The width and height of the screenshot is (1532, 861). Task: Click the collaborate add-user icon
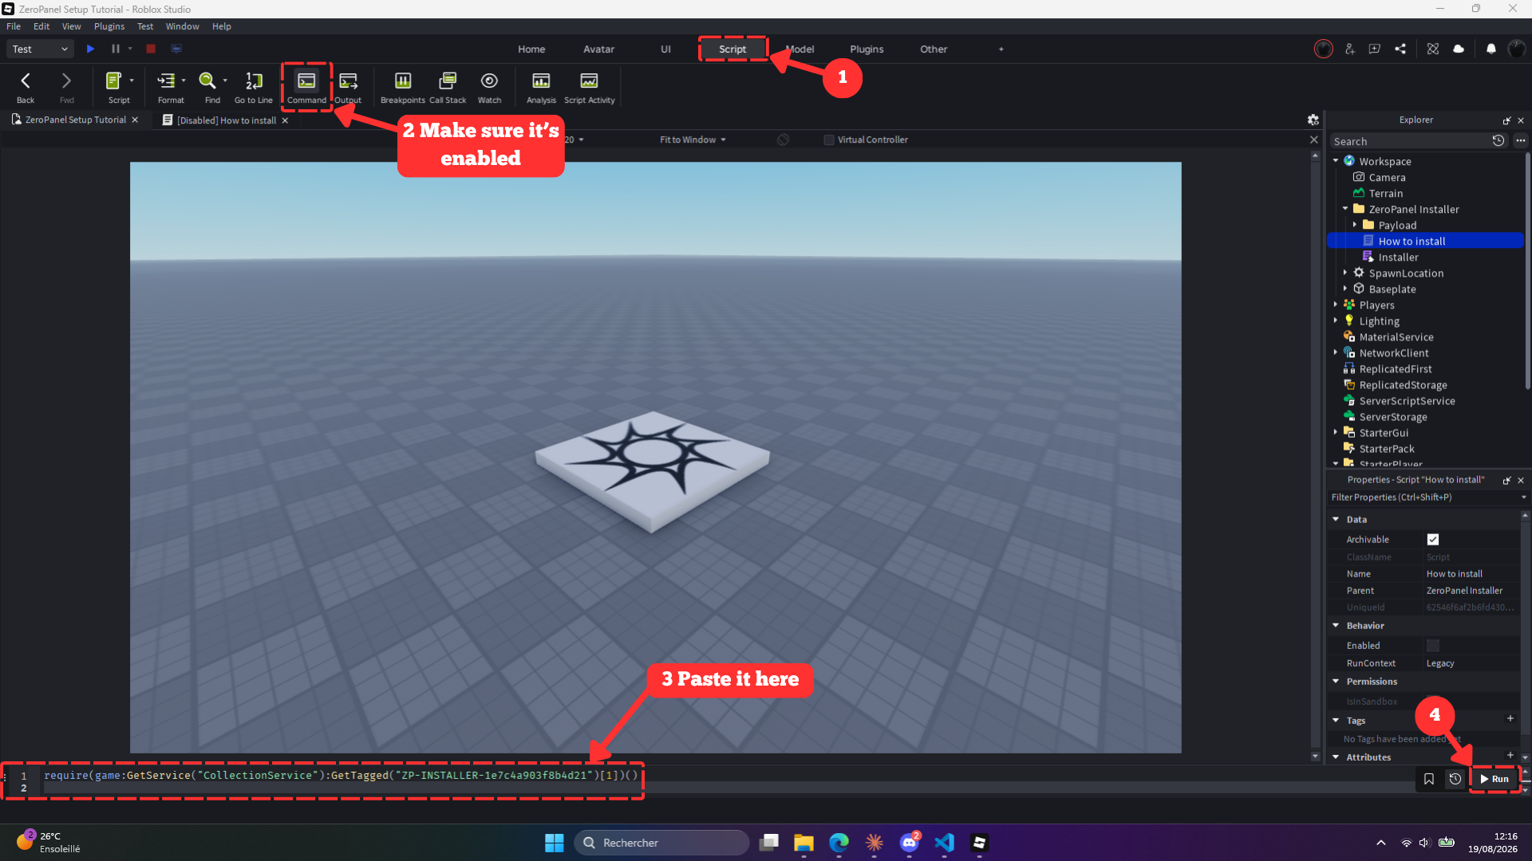click(x=1349, y=49)
